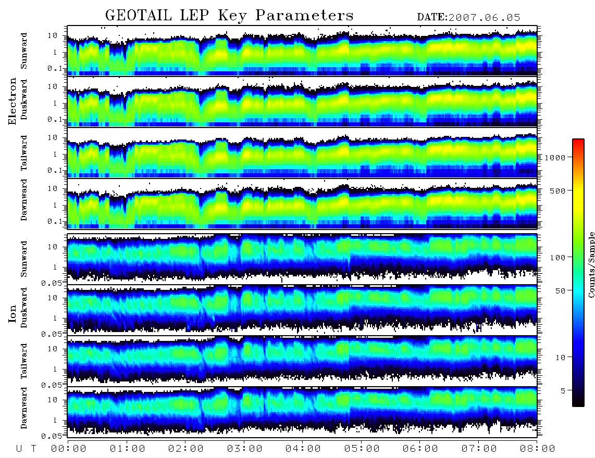The image size is (595, 458).
Task: Select the Electron Dawnward axis label
Action: tap(24, 200)
